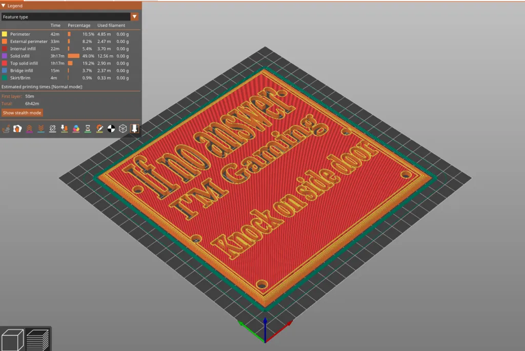
Task: Open the Feature type dropdown arrow
Action: click(135, 17)
